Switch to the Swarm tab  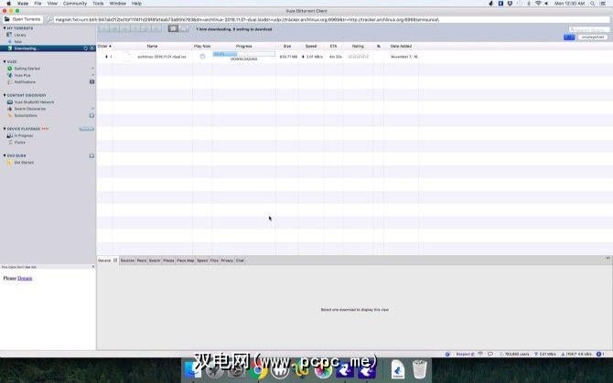click(155, 261)
